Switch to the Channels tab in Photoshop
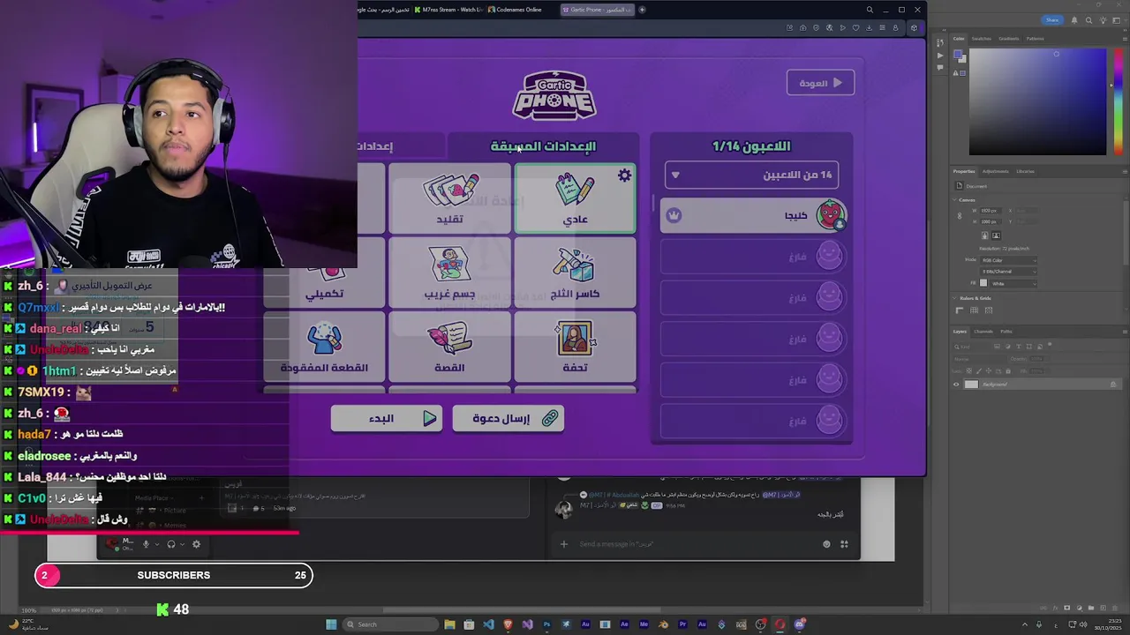This screenshot has width=1130, height=635. (983, 332)
